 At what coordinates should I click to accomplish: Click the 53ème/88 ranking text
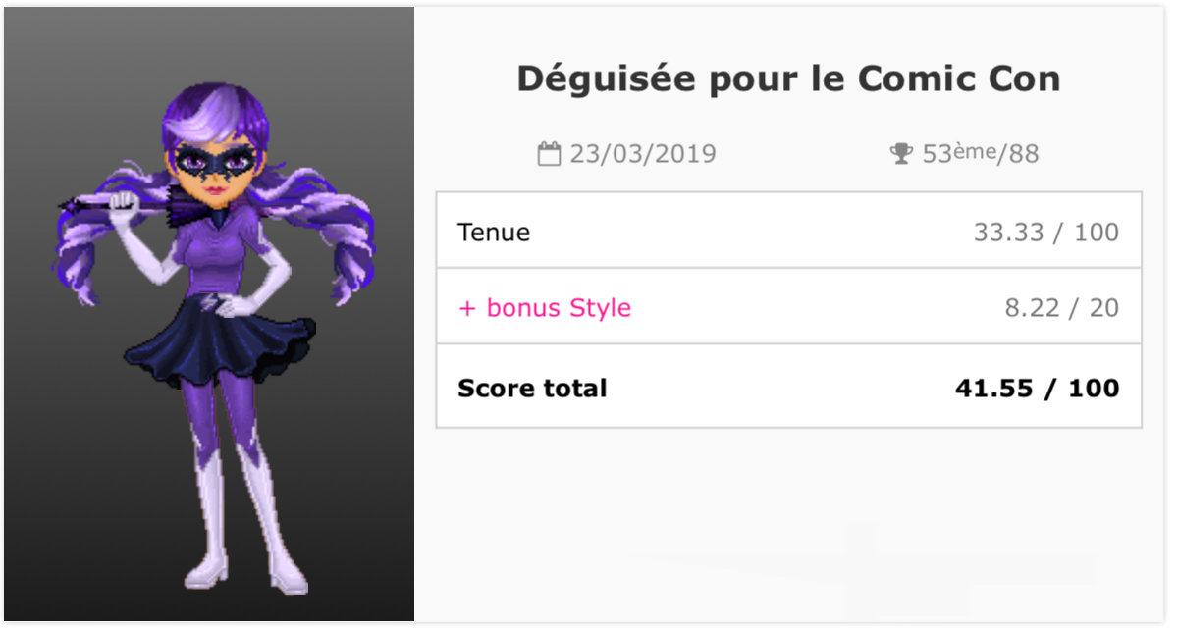(x=980, y=154)
